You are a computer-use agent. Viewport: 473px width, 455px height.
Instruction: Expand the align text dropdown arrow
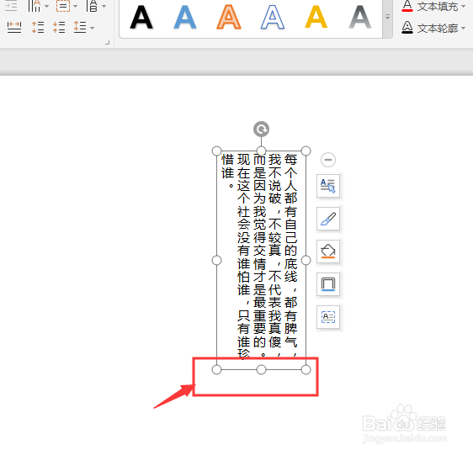click(x=76, y=6)
